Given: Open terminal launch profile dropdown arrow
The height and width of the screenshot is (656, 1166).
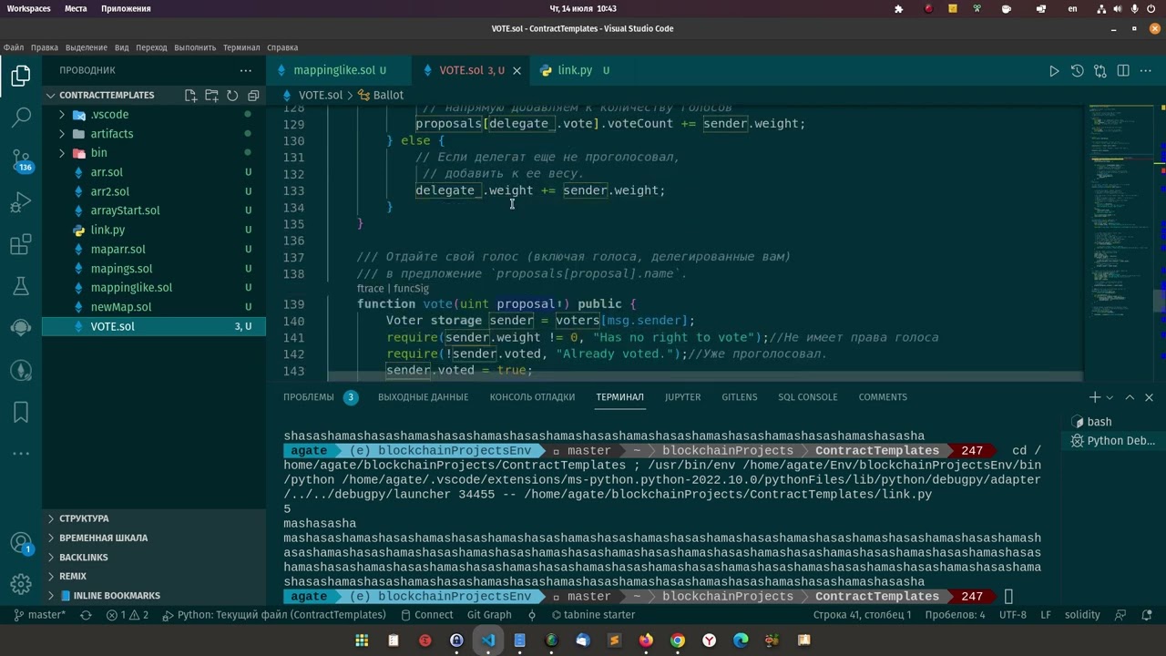Looking at the screenshot, I should [1110, 397].
